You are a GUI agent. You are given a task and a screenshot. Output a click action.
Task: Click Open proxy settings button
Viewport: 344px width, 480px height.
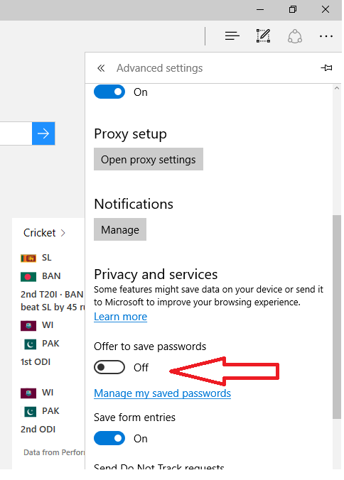pos(149,159)
